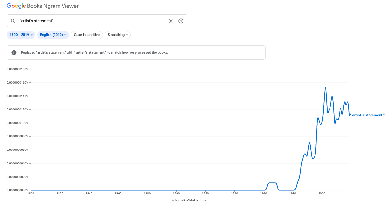This screenshot has height=206, width=389.
Task: Click the info icon in the notice
Action: coord(14,52)
